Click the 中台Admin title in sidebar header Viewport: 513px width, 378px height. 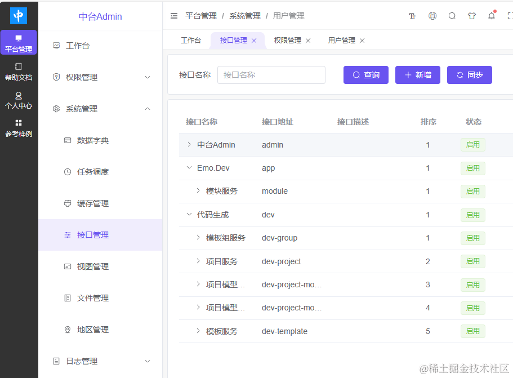100,16
